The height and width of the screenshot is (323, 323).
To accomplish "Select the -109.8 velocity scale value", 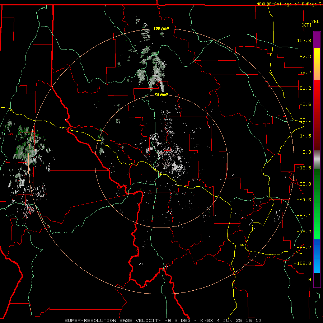I will (x=303, y=263).
